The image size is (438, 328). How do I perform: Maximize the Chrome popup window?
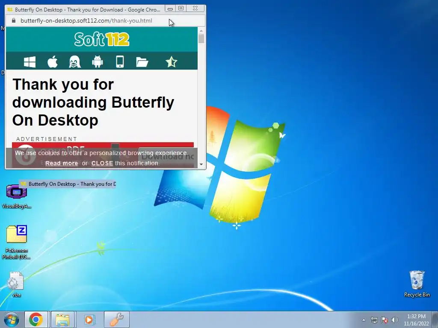click(181, 9)
